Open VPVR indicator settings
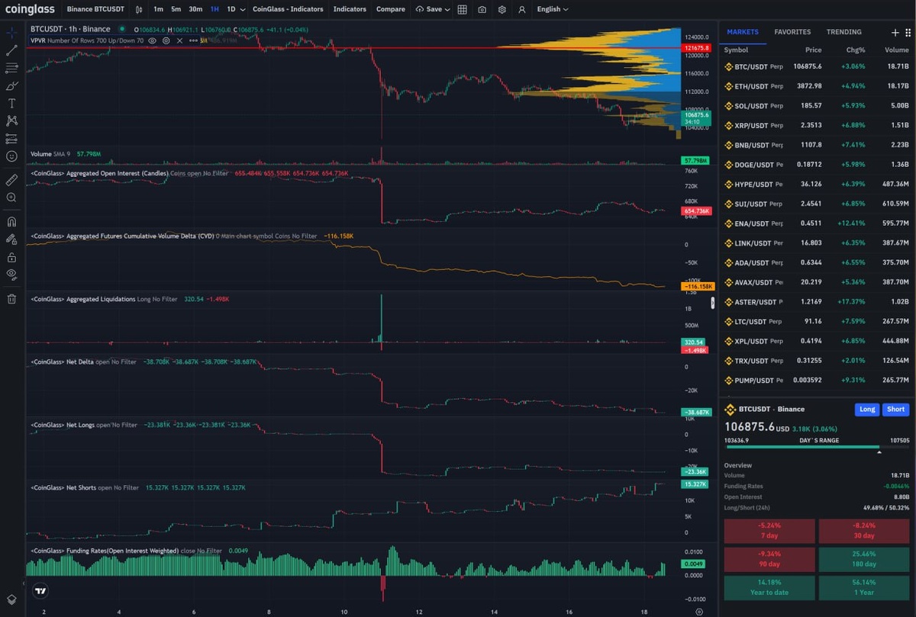Screen dimensions: 916x617 166,40
